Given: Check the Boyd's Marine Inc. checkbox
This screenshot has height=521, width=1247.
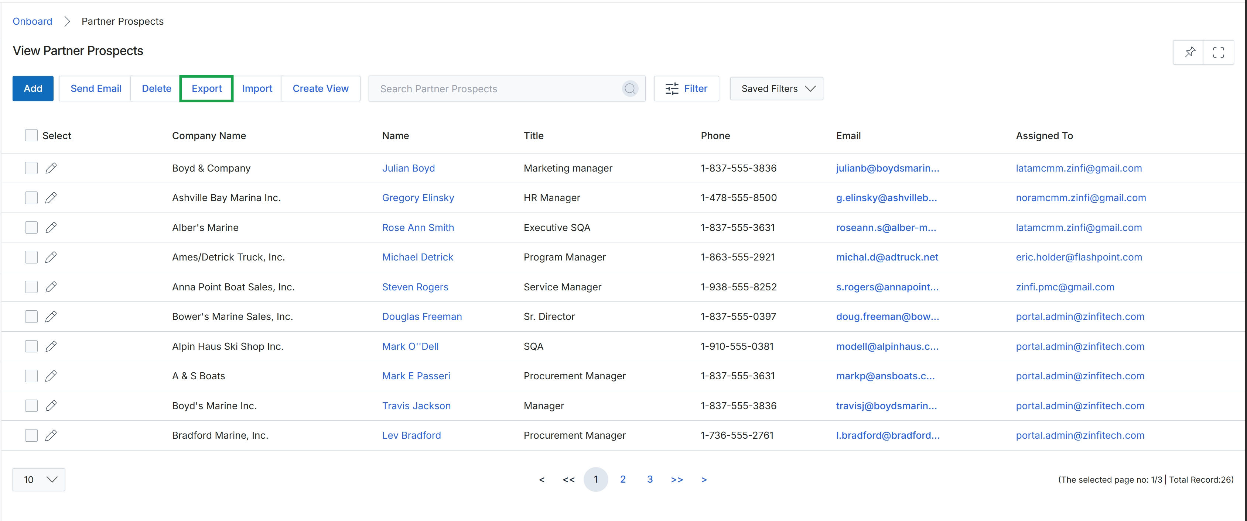Looking at the screenshot, I should tap(31, 406).
